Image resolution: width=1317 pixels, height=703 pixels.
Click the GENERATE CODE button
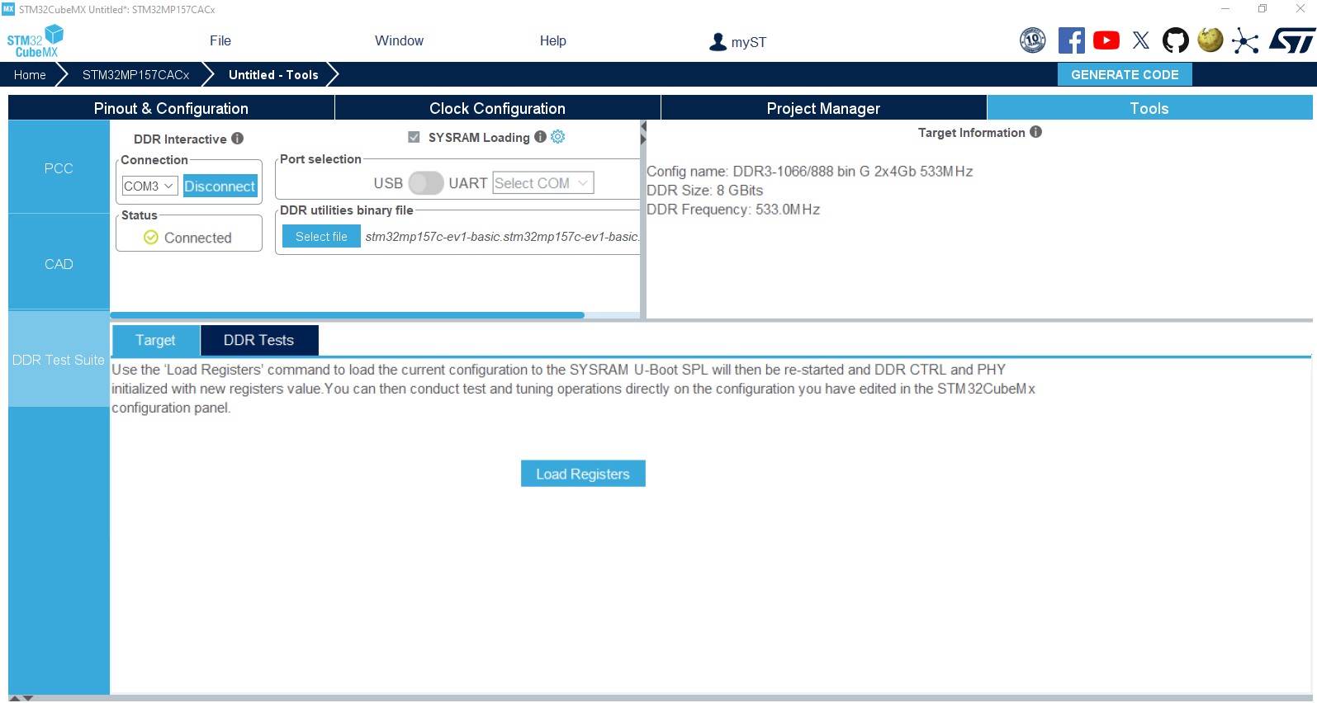(1125, 74)
